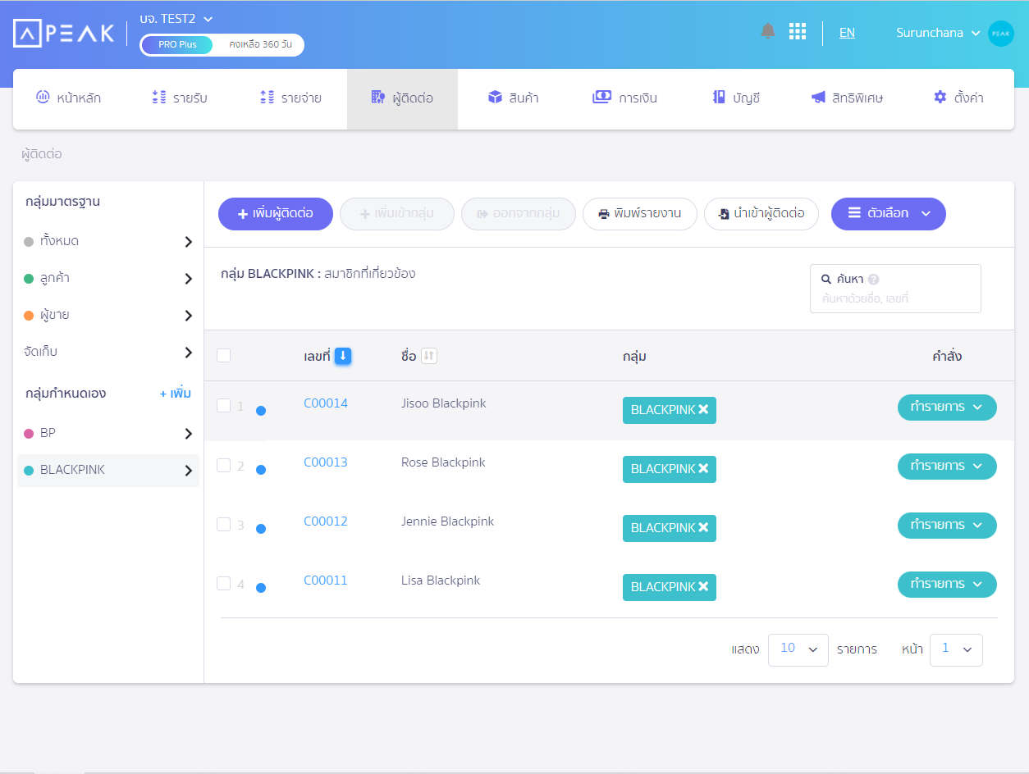
Task: Open contact number C00013
Action: pyautogui.click(x=326, y=462)
